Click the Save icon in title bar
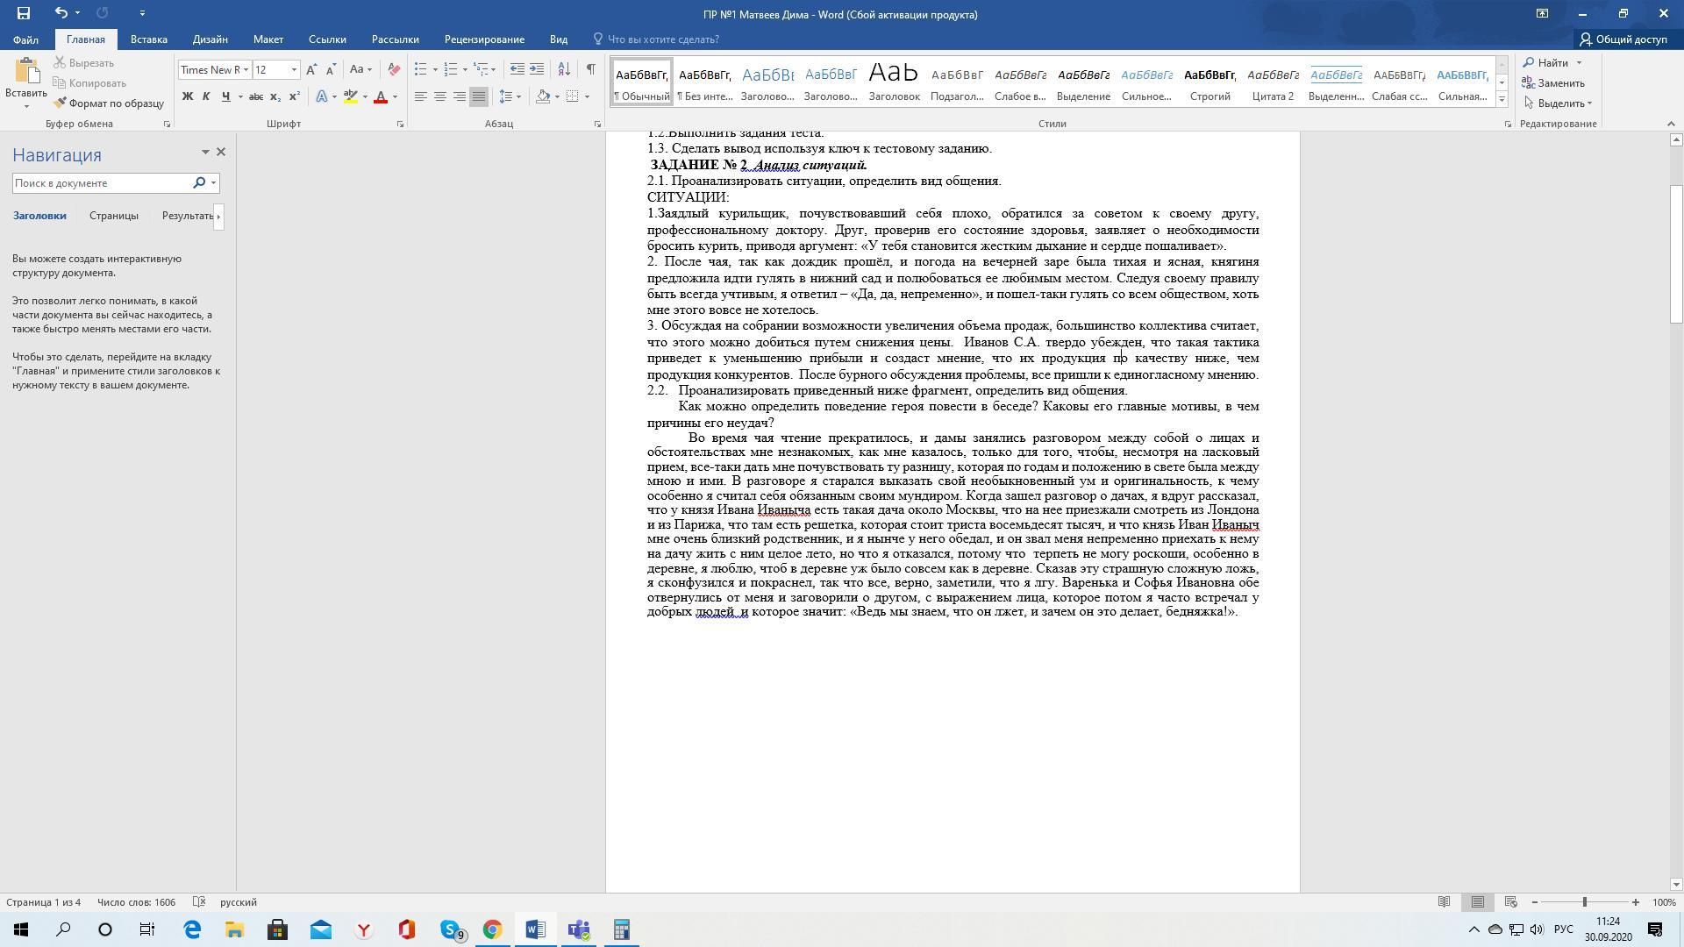 pos(24,13)
